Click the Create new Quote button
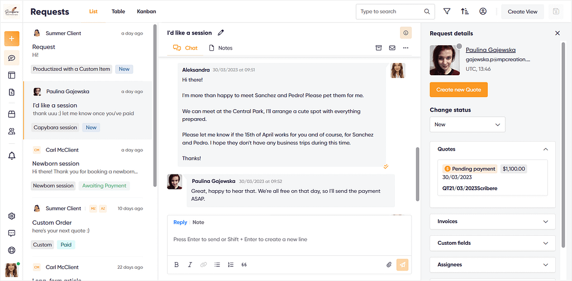This screenshot has width=572, height=281. click(x=459, y=90)
